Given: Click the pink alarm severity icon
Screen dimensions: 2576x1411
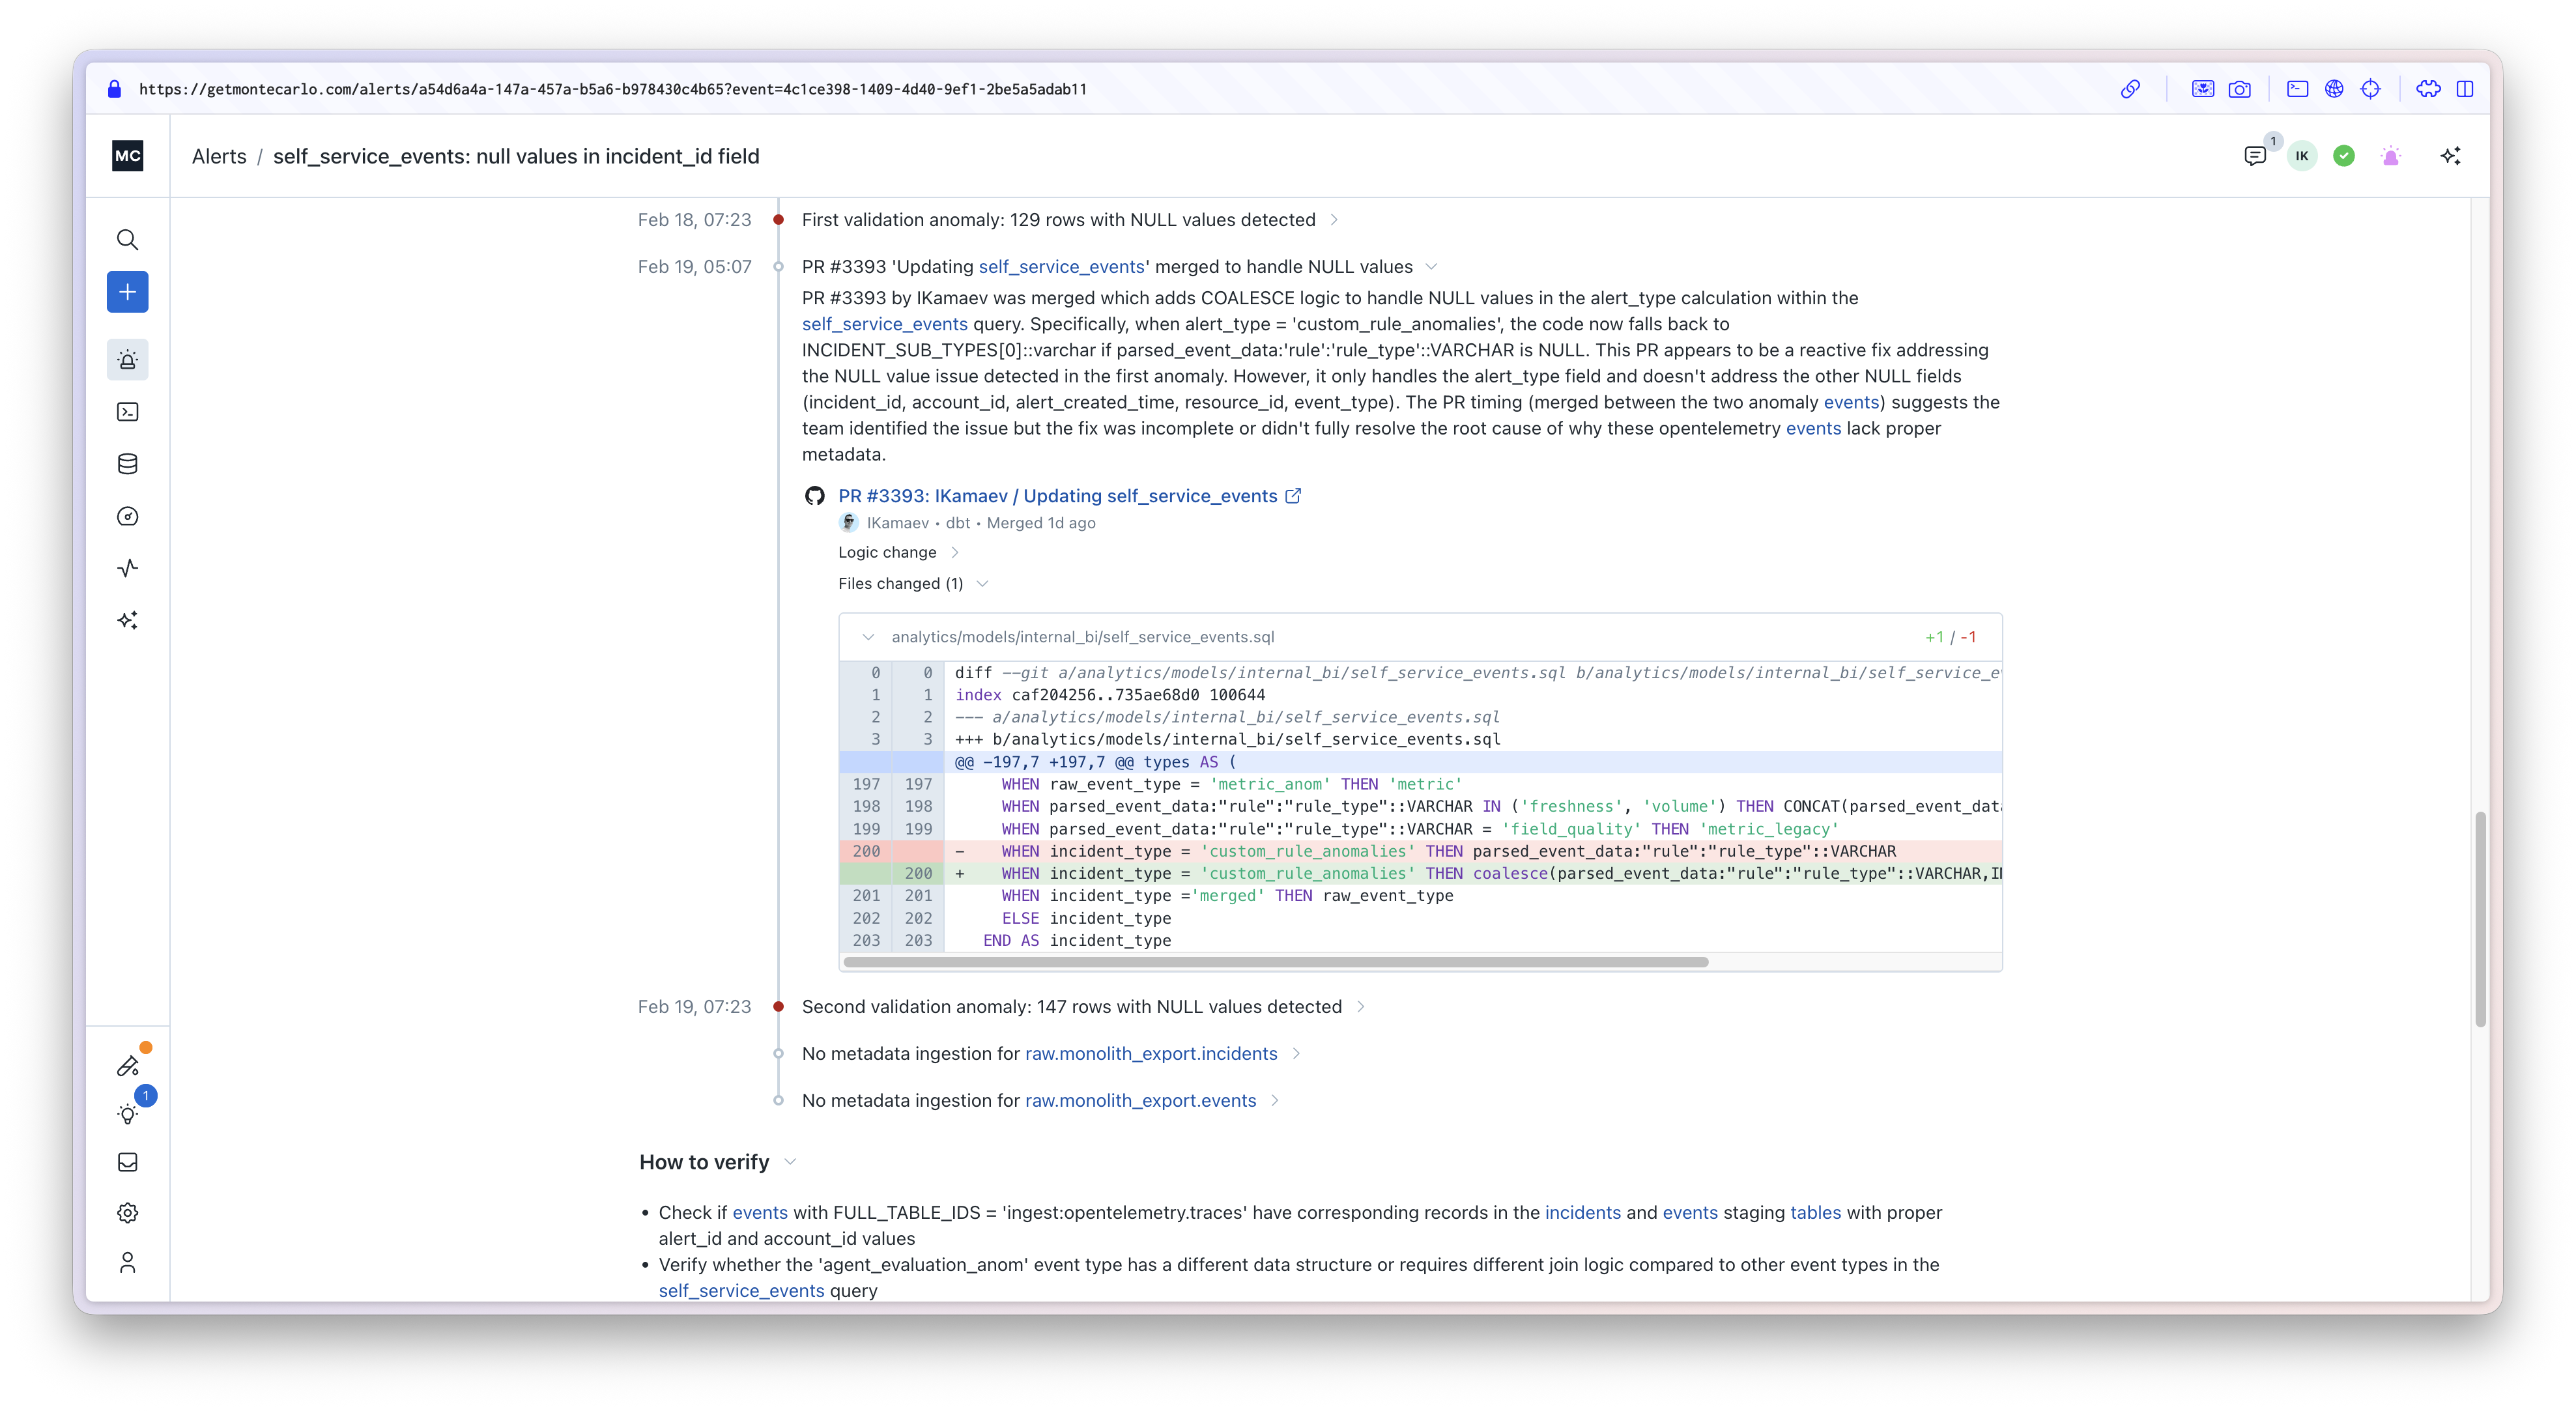Looking at the screenshot, I should [x=2391, y=156].
